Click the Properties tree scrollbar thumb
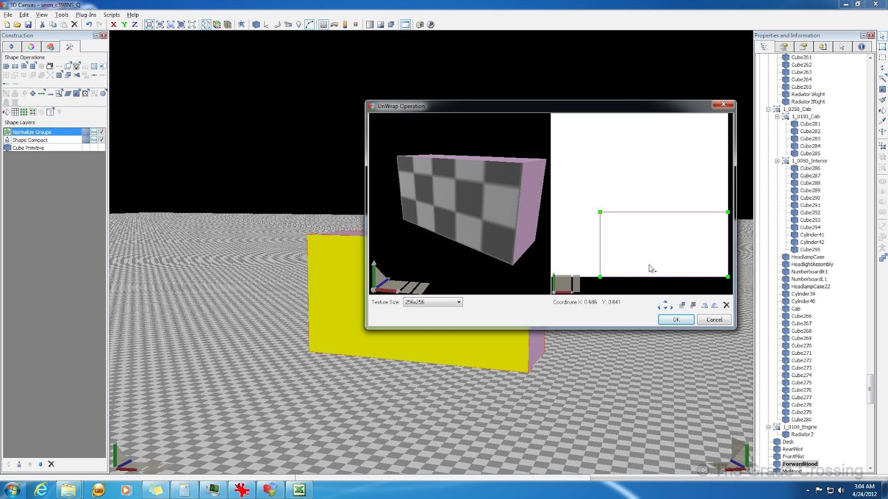This screenshot has height=499, width=888. coord(870,389)
